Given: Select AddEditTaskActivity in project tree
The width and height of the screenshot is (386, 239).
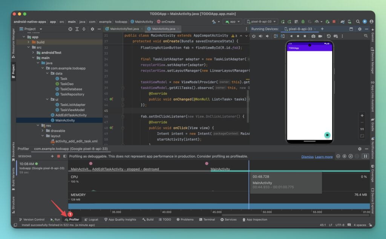Looking at the screenshot, I should coord(71,115).
